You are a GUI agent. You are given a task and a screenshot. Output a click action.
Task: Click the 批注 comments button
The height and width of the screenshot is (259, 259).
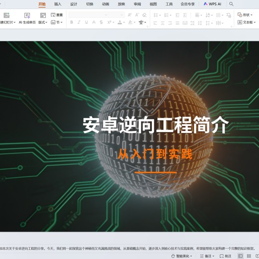(x=226, y=256)
